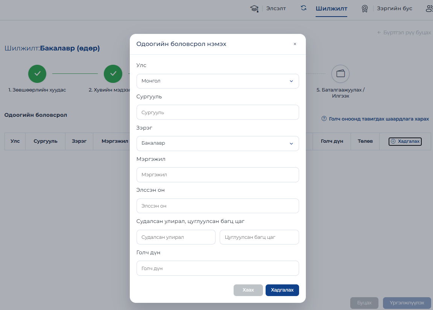This screenshot has width=433, height=310.
Task: Click the page heading Шилжилт: Бакалавр (өдөр)
Action: pos(52,48)
